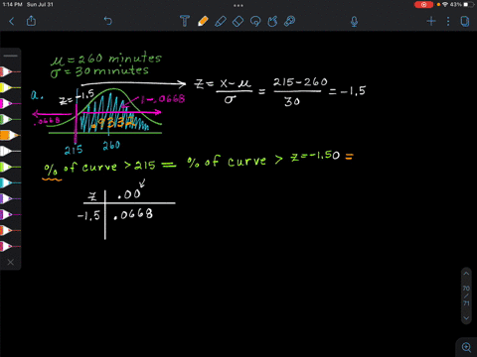Open the page manager icon
Screen dimensions: 477x357
point(465,22)
